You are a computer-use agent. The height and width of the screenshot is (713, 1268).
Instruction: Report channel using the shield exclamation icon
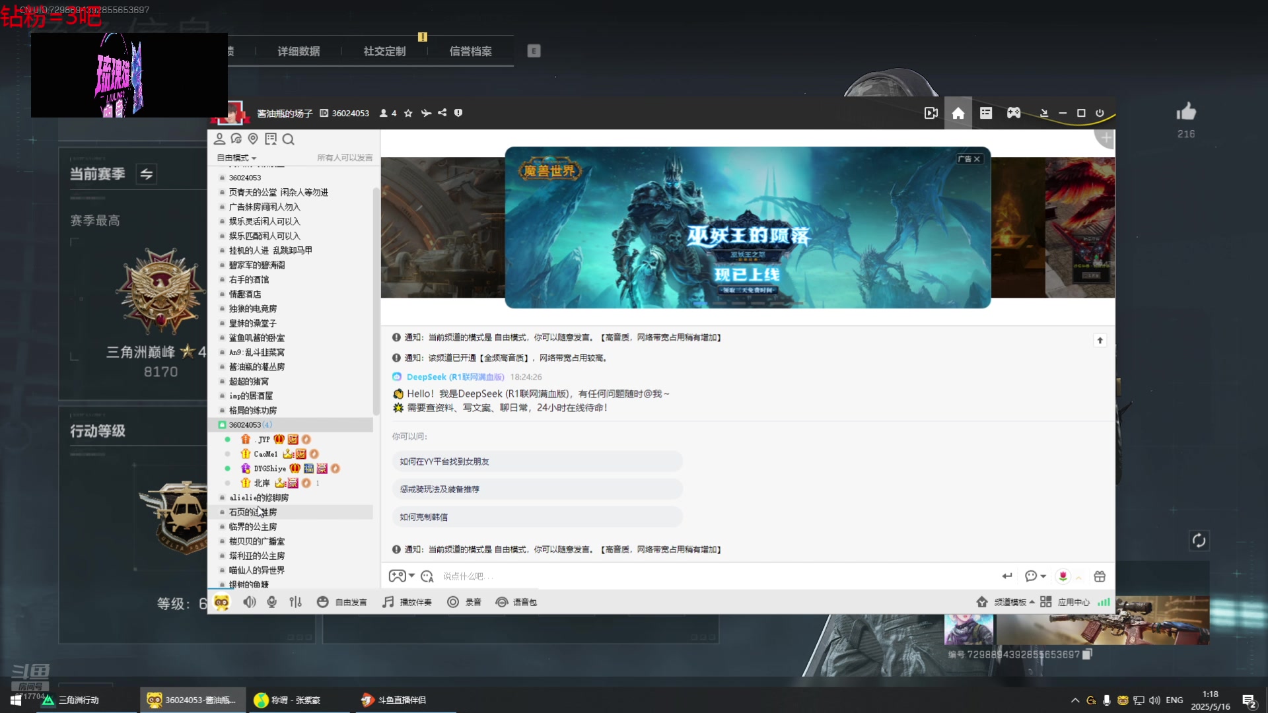click(x=458, y=113)
